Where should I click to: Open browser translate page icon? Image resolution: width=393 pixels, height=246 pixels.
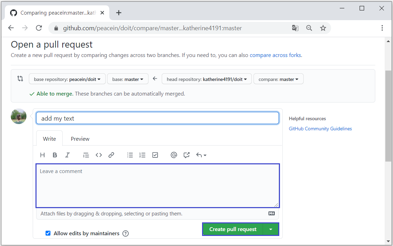click(295, 28)
